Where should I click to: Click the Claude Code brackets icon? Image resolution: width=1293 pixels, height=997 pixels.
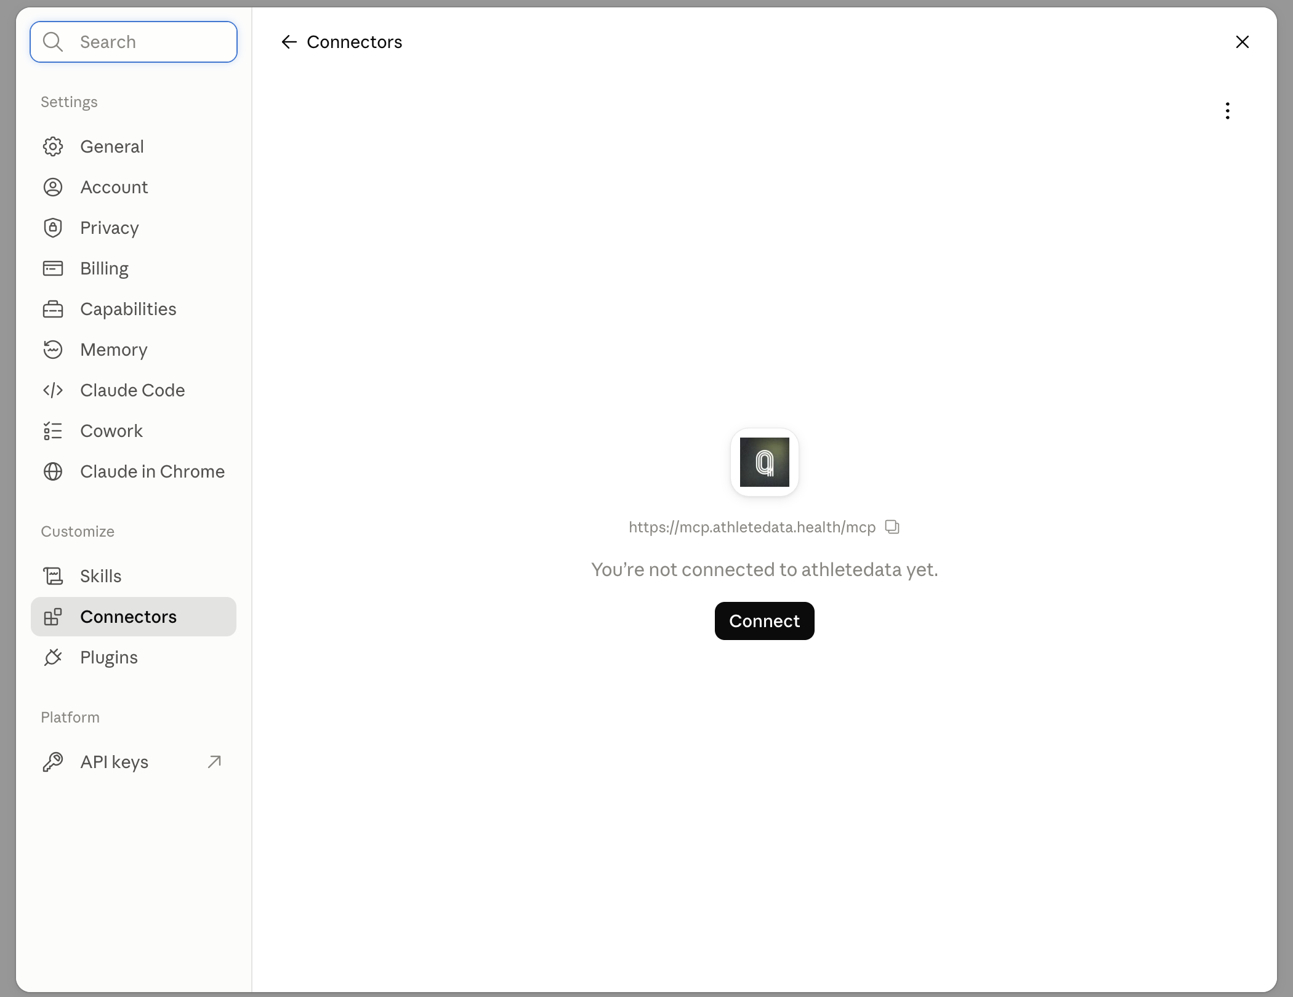(x=53, y=390)
